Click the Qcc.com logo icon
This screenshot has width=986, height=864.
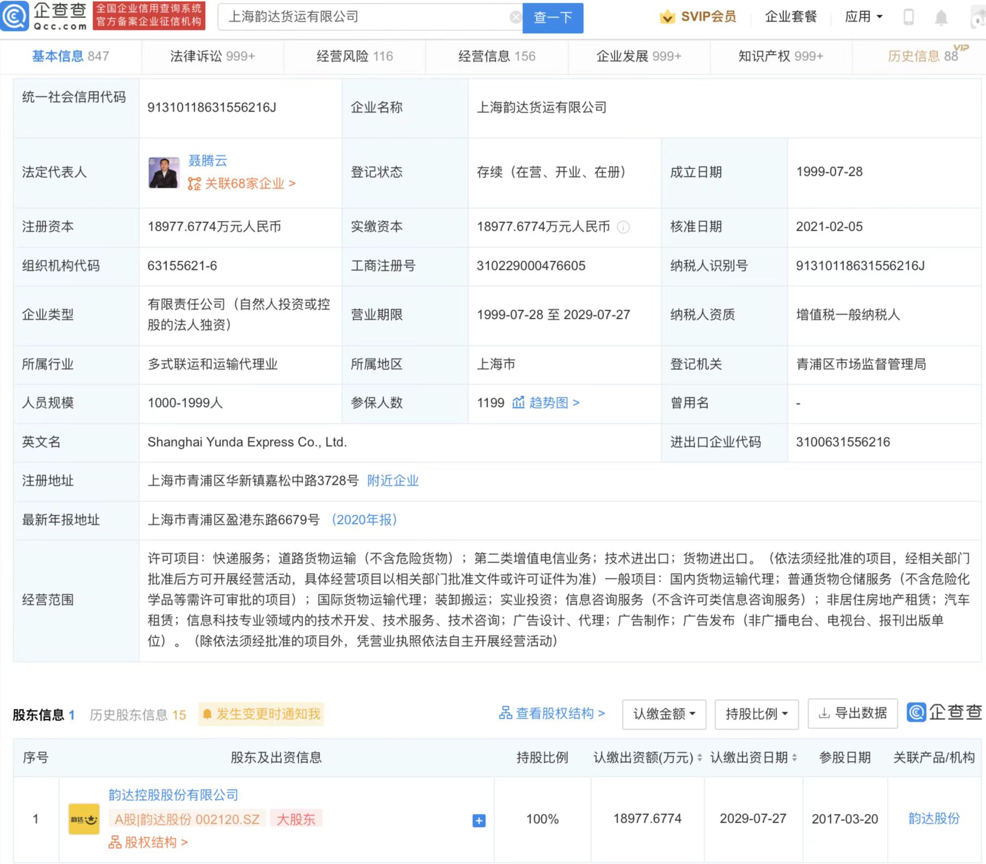(x=14, y=16)
